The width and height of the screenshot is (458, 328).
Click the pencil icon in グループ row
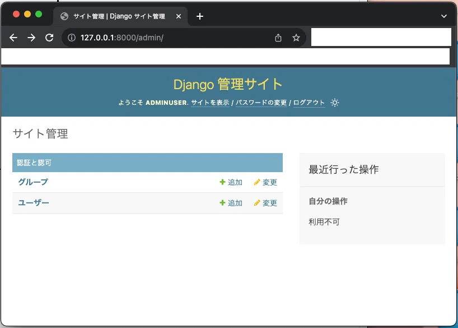tap(257, 182)
